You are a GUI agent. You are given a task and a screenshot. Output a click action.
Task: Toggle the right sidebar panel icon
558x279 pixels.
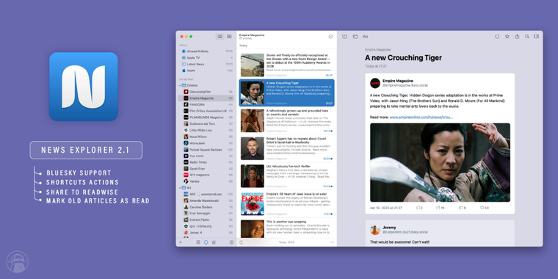pyautogui.click(x=536, y=36)
